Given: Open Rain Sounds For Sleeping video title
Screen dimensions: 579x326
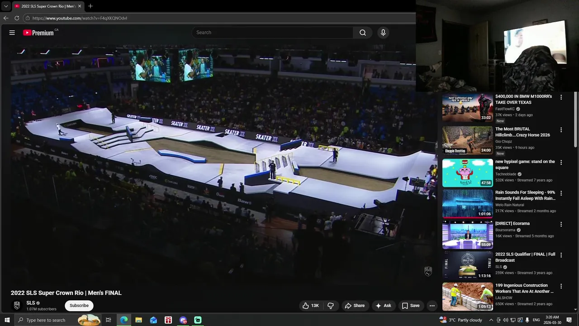Looking at the screenshot, I should (x=525, y=195).
